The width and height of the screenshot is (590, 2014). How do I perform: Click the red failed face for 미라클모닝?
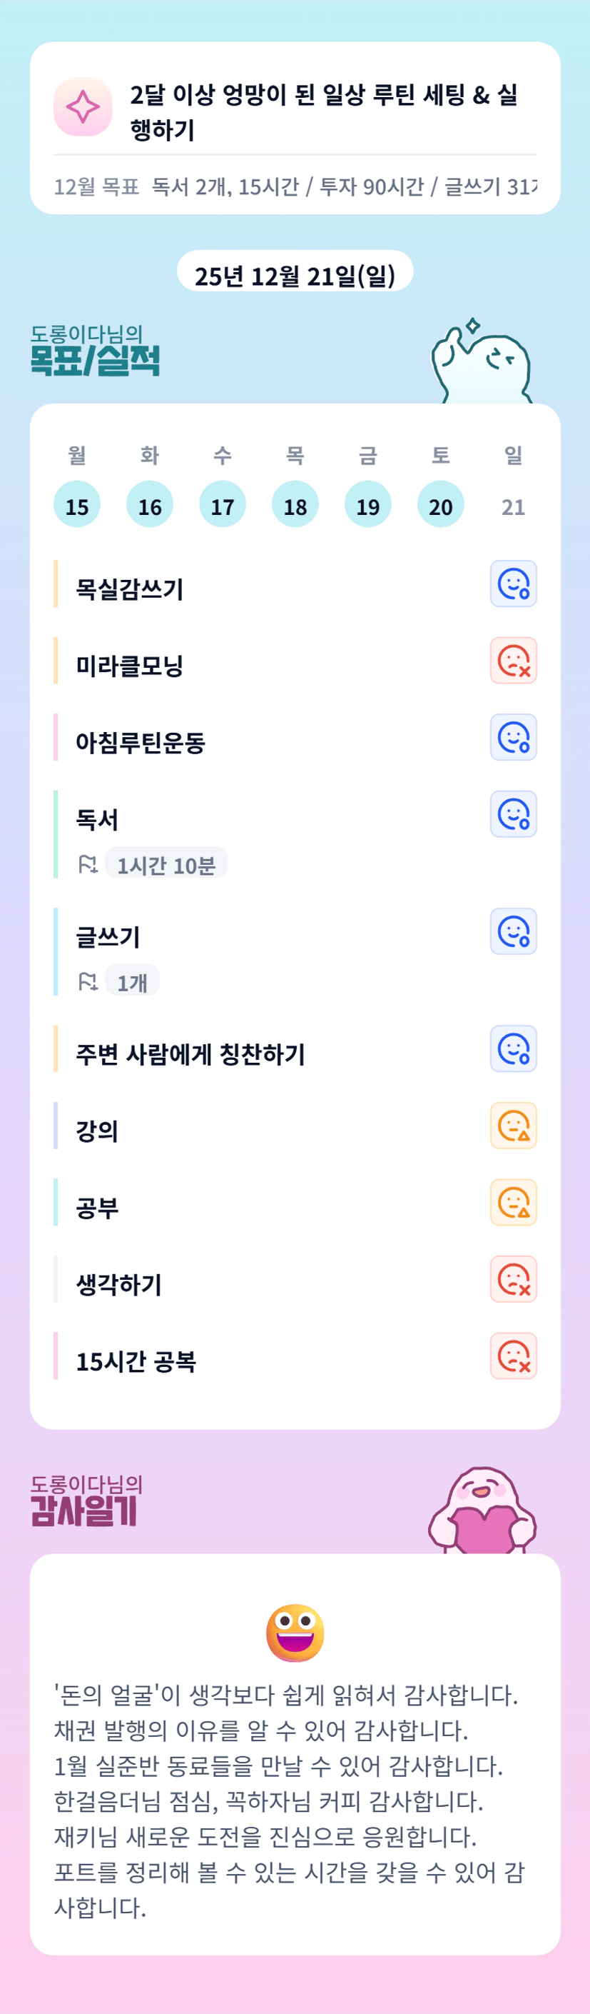coord(514,661)
